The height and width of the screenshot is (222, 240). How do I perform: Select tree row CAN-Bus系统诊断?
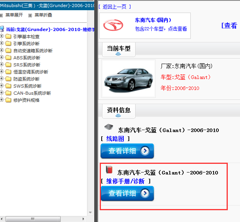(x=32, y=93)
